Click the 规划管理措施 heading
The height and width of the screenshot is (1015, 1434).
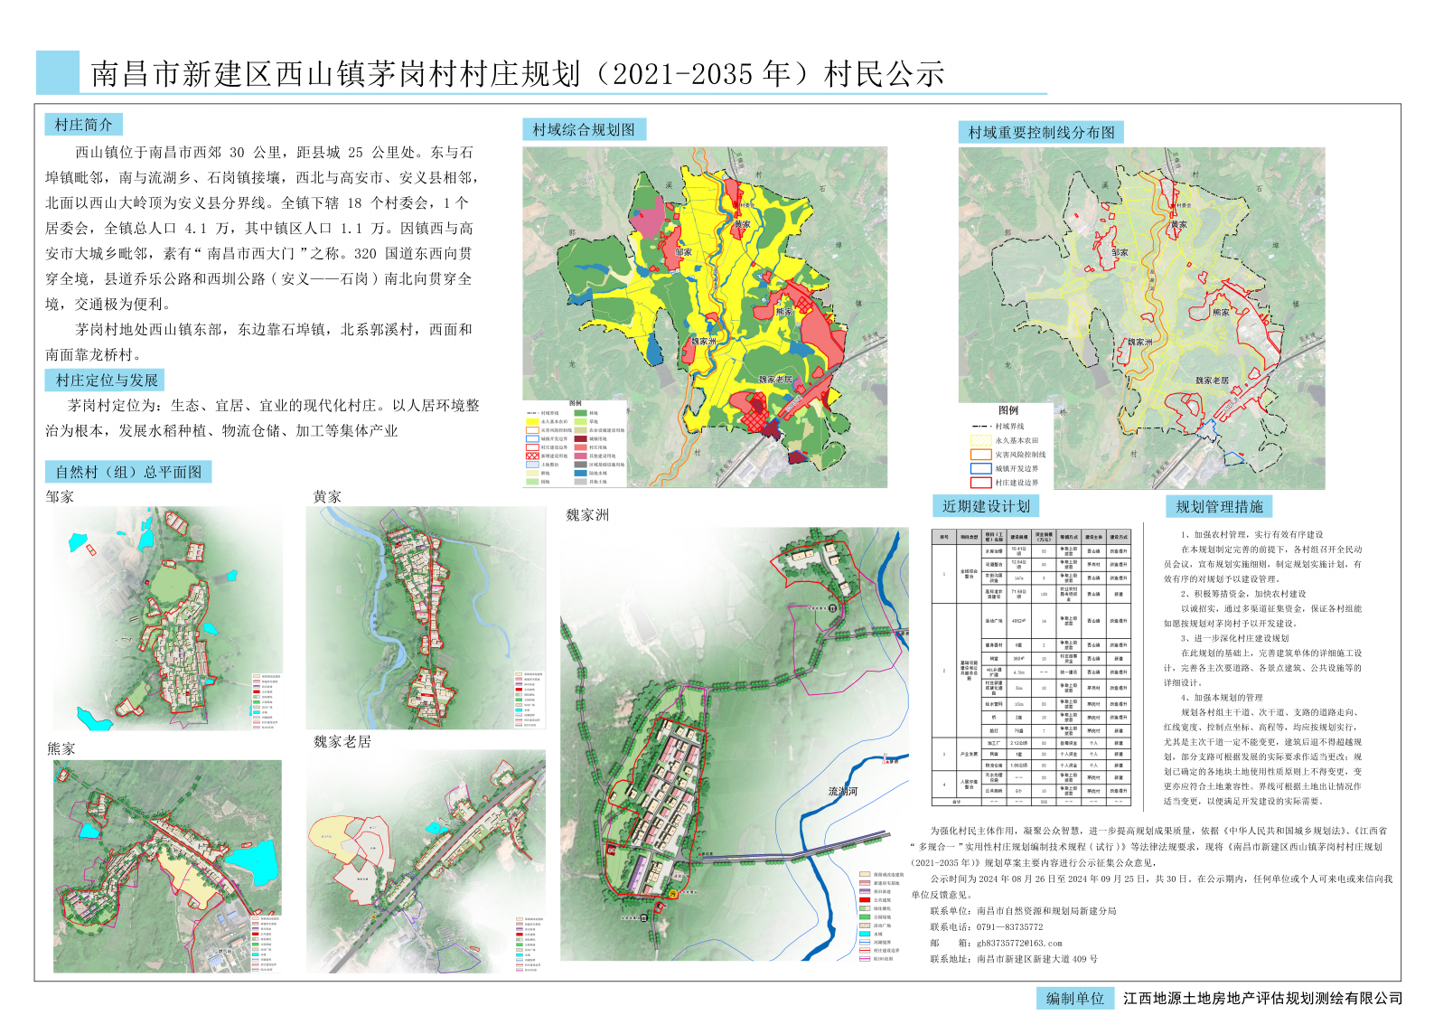tap(1219, 506)
